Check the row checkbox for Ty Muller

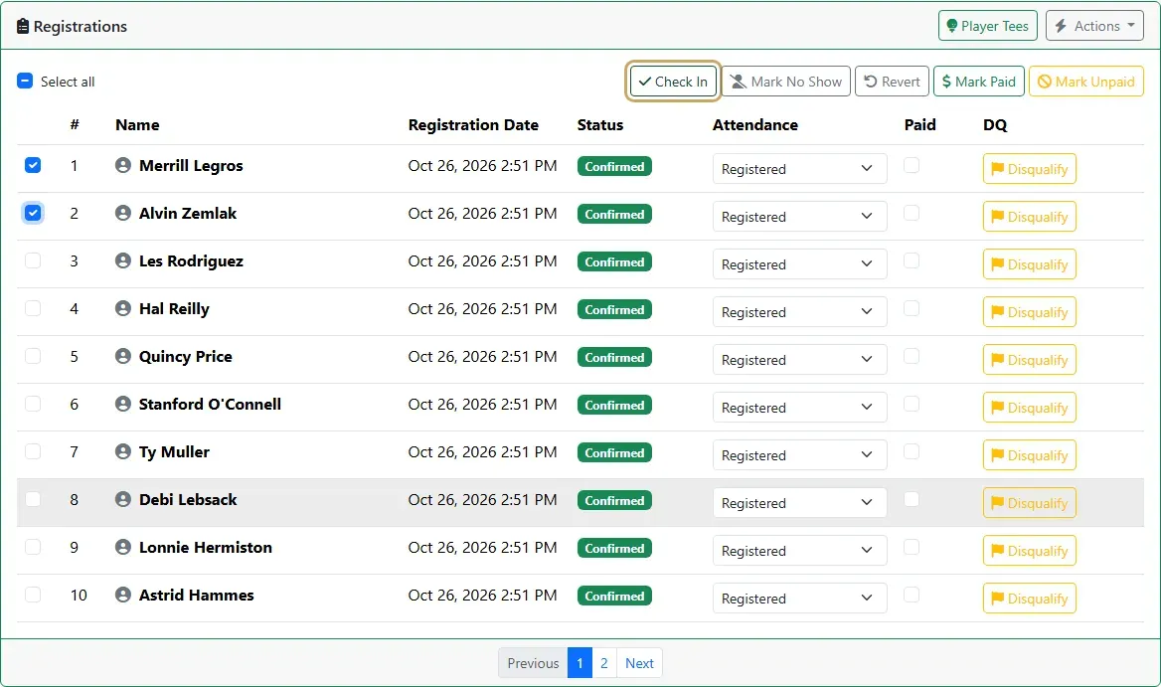point(33,451)
